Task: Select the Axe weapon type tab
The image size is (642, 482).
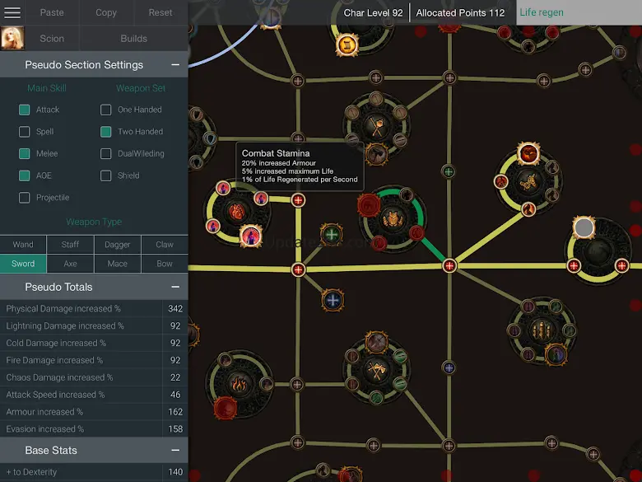Action: point(70,264)
